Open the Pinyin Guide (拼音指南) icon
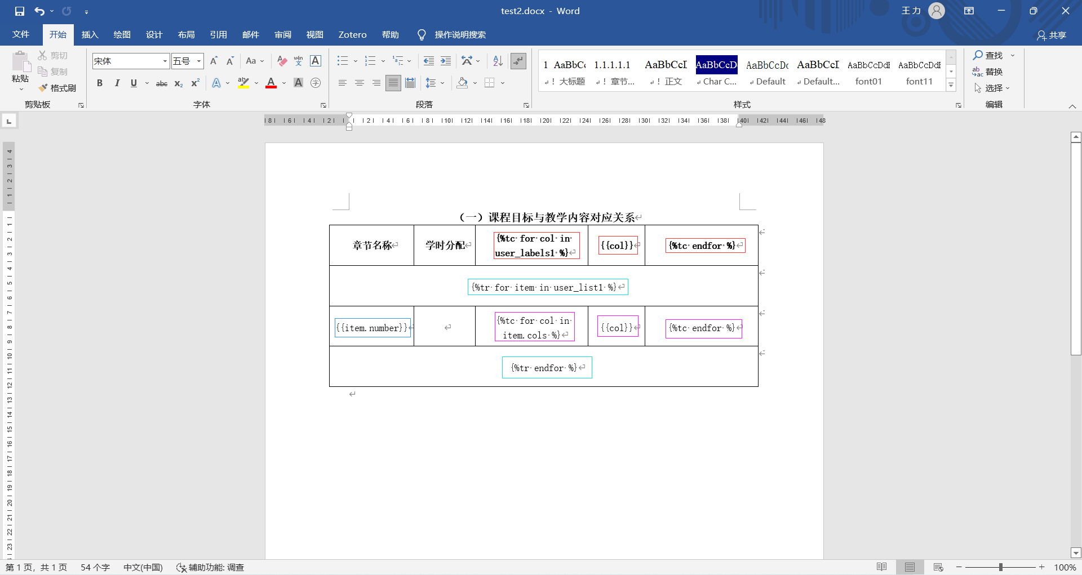The width and height of the screenshot is (1082, 575). click(298, 61)
